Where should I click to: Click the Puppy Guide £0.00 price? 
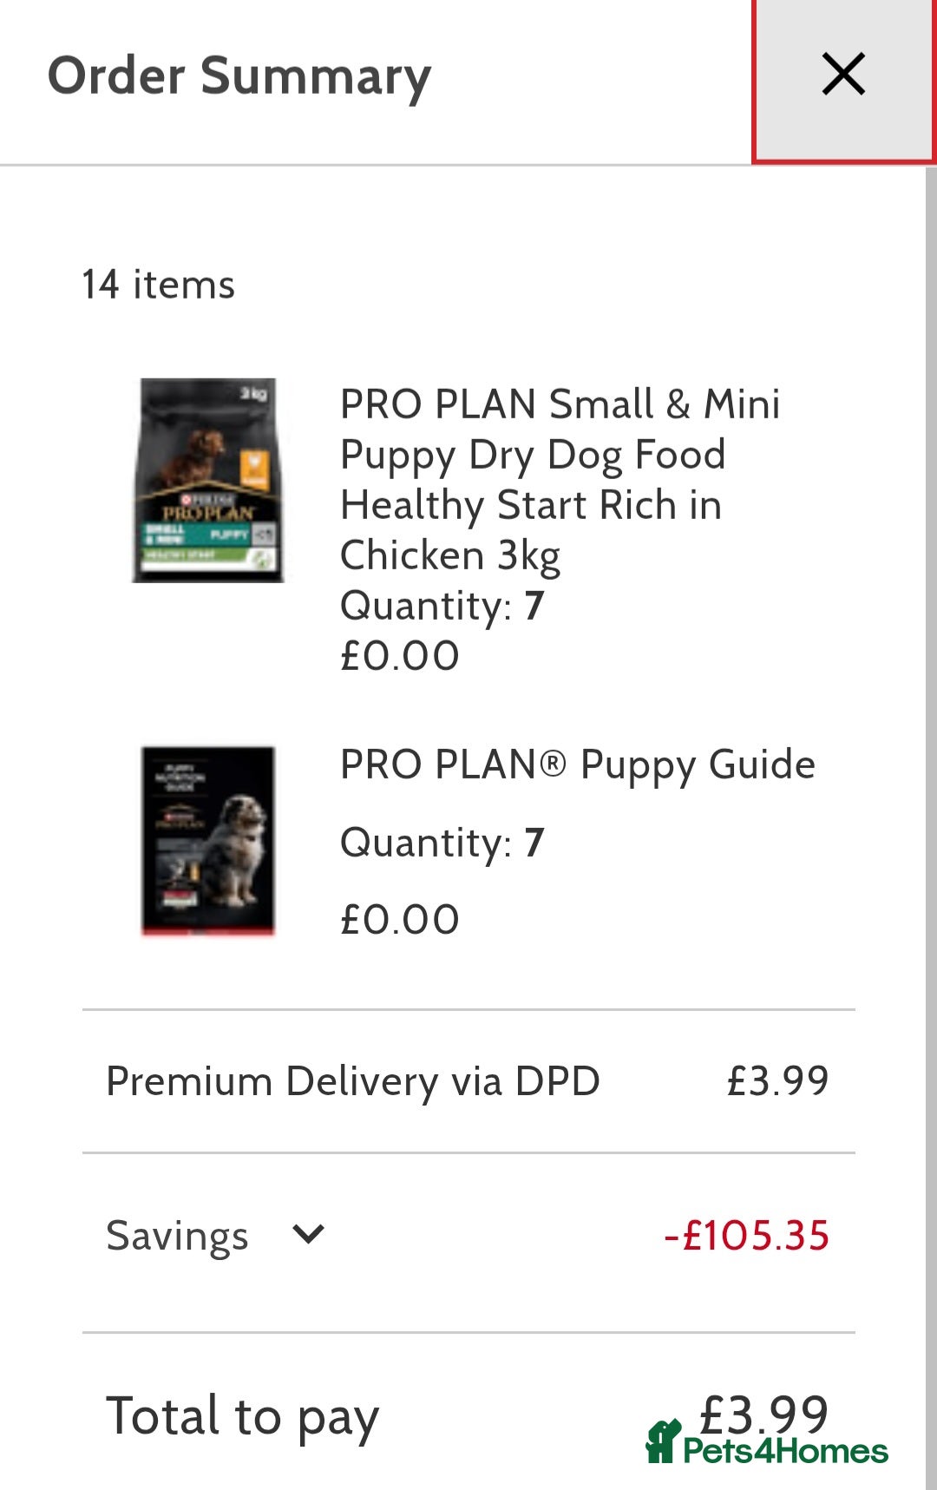tap(399, 920)
